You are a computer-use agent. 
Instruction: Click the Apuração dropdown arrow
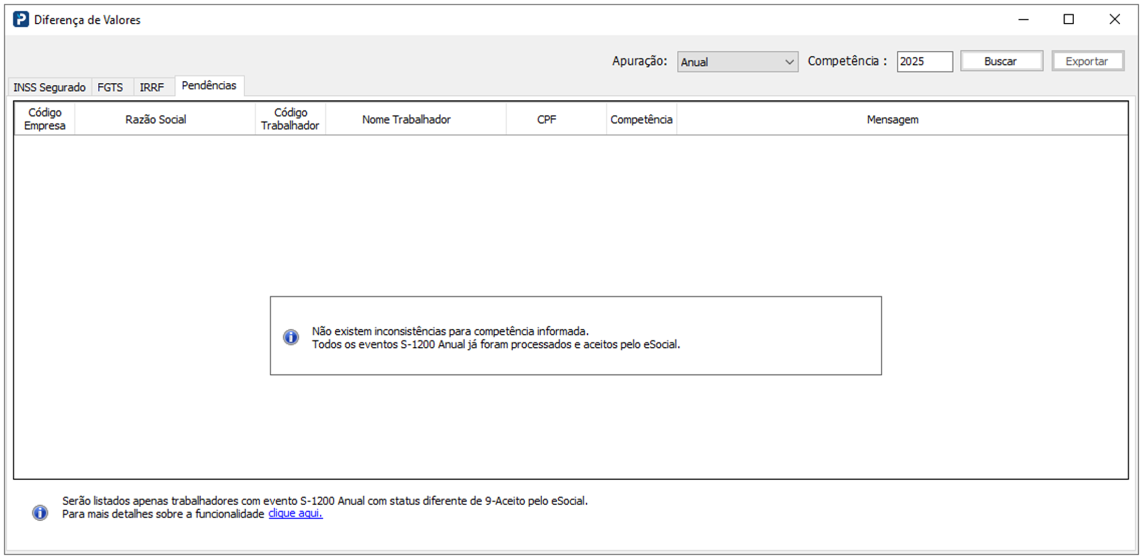tap(789, 62)
